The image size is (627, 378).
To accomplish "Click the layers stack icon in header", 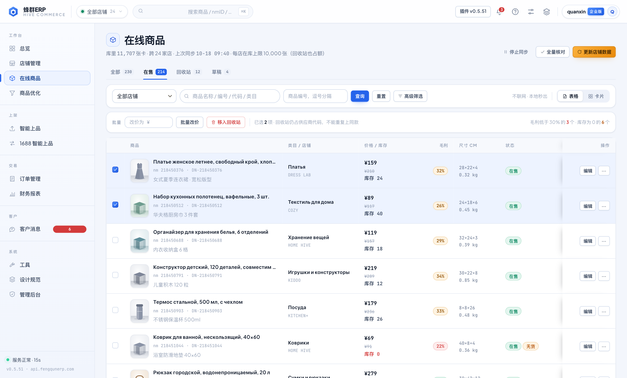I will [547, 12].
